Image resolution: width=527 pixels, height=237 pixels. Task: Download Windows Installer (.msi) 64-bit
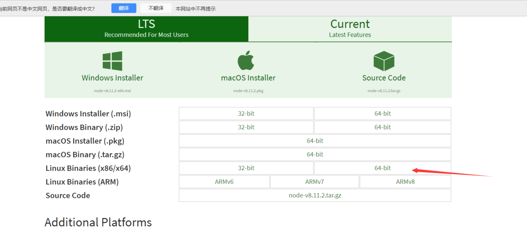(x=382, y=113)
